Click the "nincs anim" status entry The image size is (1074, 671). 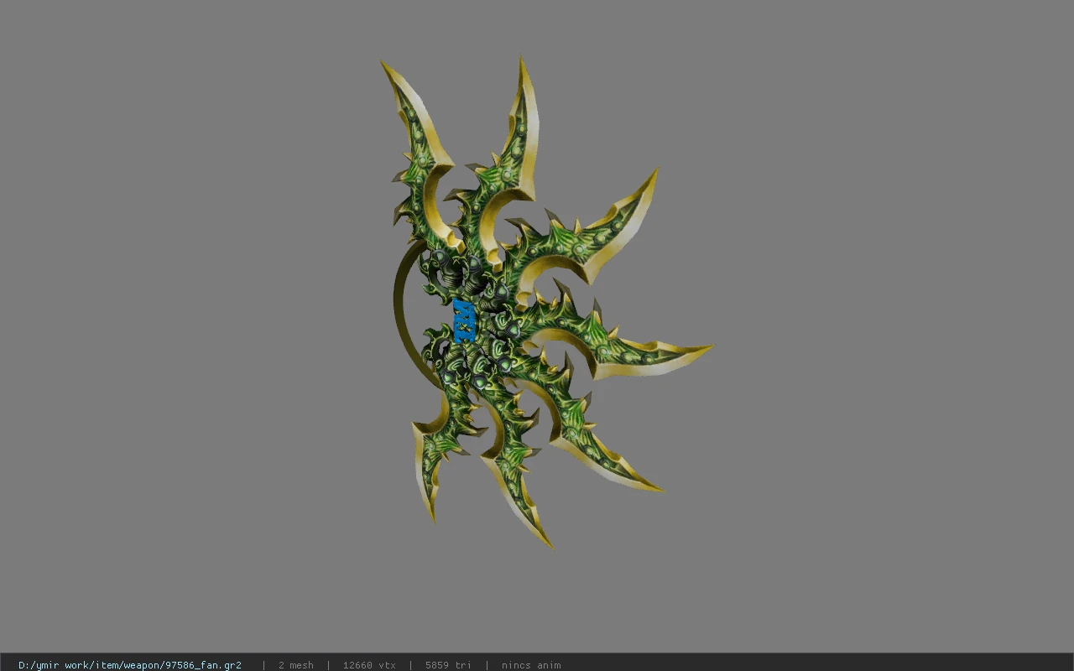pos(531,665)
